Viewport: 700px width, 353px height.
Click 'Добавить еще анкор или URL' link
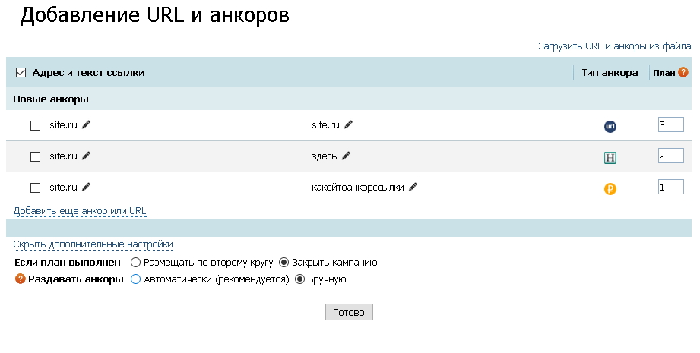[x=80, y=210]
